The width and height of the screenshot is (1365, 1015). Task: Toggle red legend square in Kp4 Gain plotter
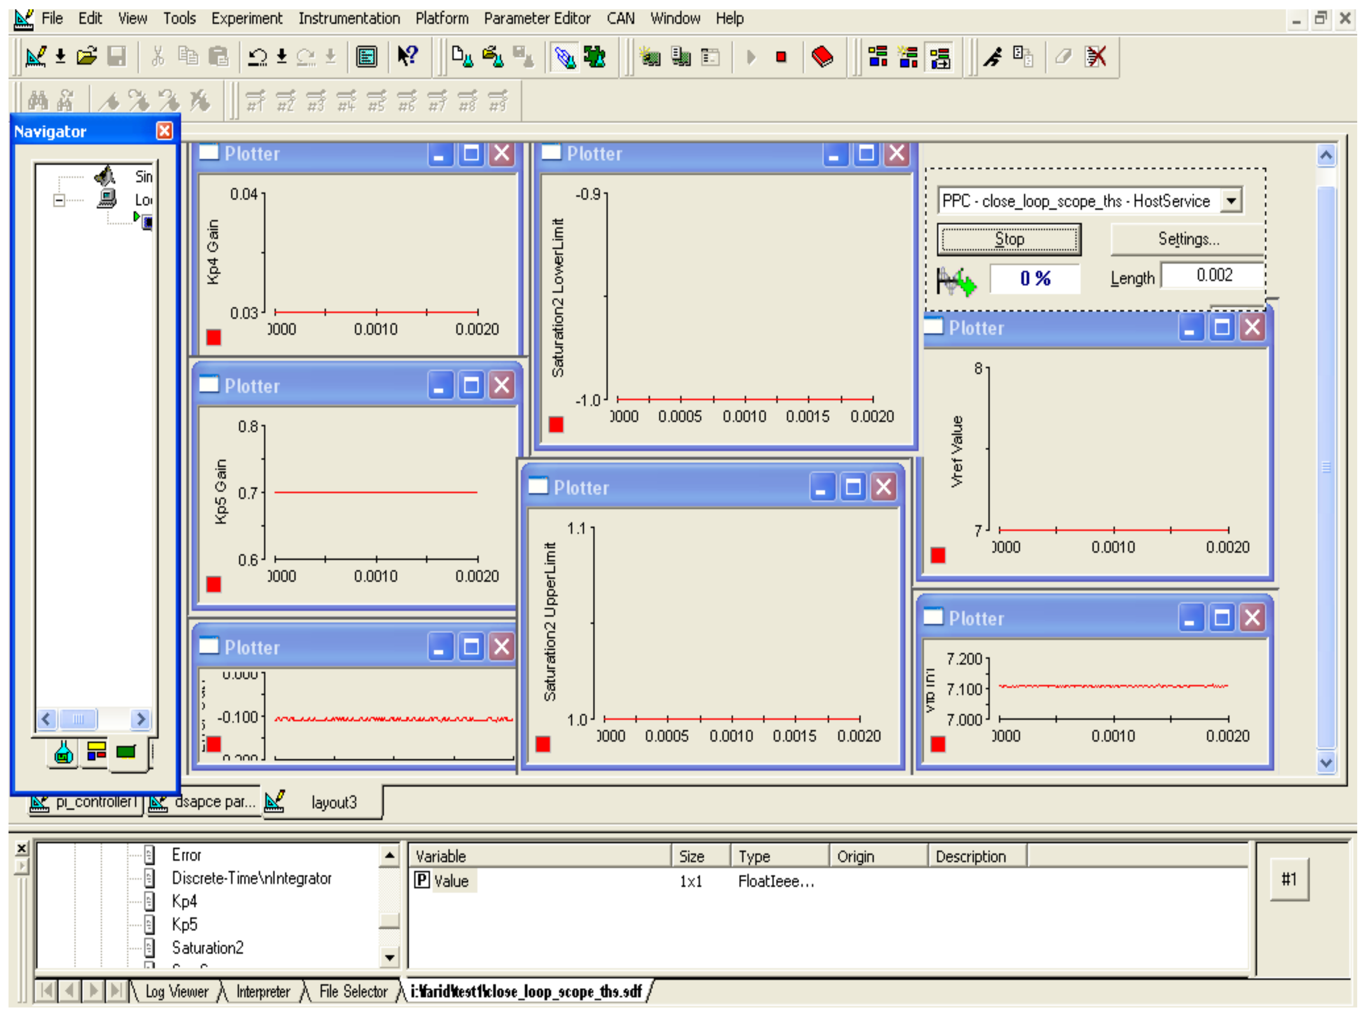coord(214,337)
